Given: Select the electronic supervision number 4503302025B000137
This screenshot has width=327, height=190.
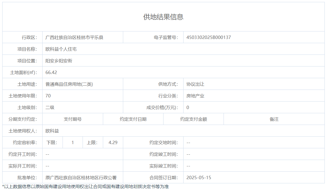Looking at the screenshot, I should (209, 37).
